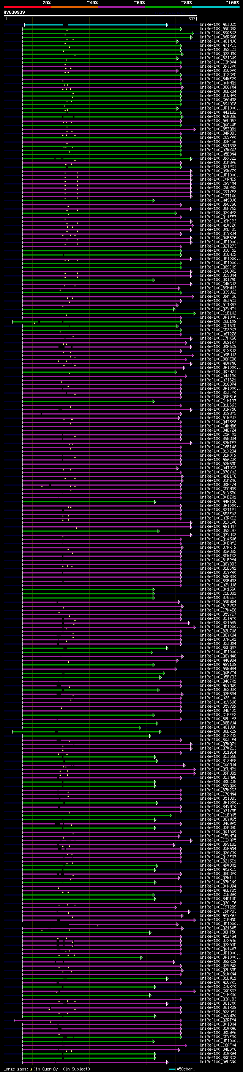Click label UniRef100_A1VSU8
The width and height of the screenshot is (243, 1072).
pos(218,702)
